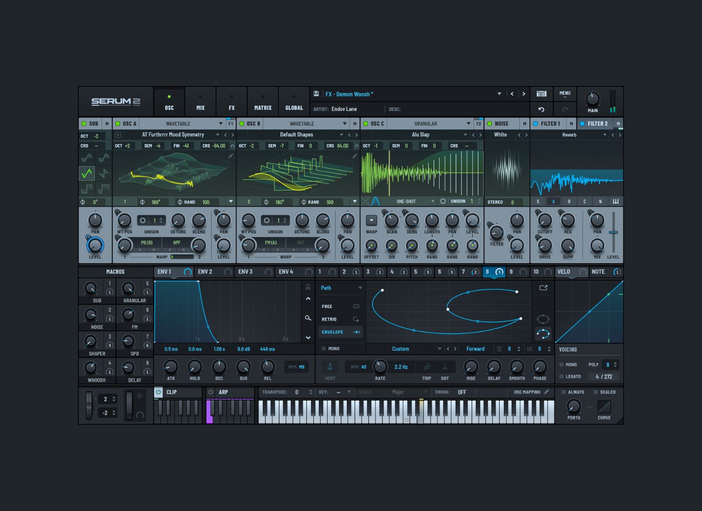Screen dimensions: 702x511
Task: Click the LFO export shape icon
Action: coord(543,288)
